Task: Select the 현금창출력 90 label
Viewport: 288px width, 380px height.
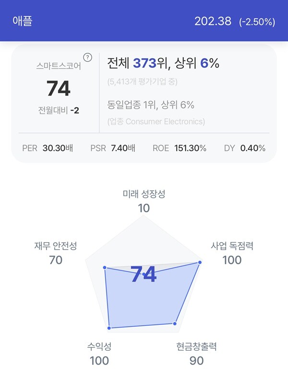Action: 196,354
